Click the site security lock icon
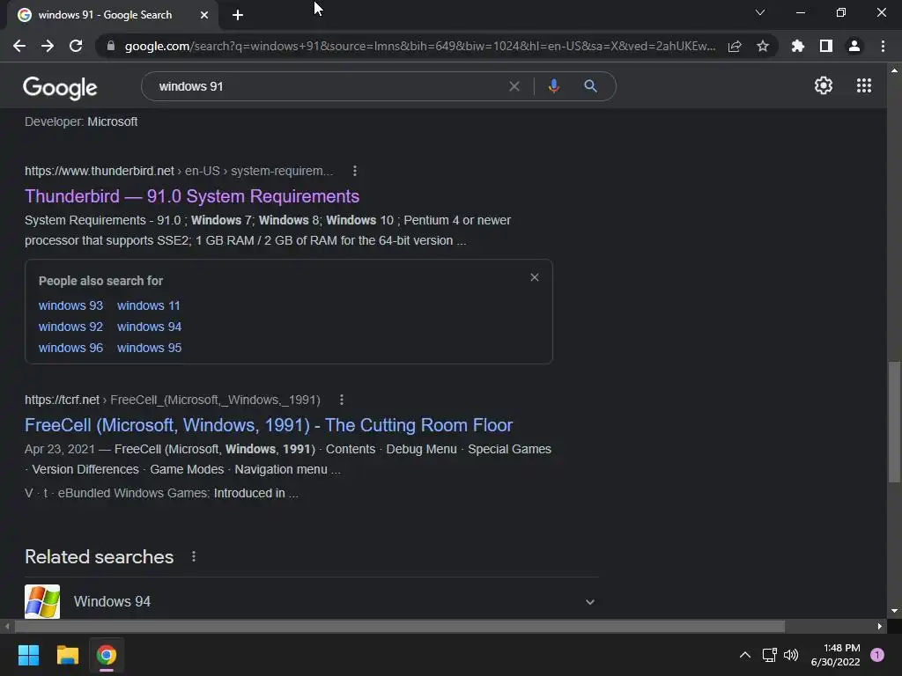The image size is (902, 676). [111, 46]
